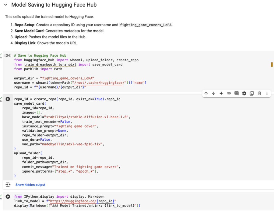Mirror cell in tab icon
The image size is (274, 212).
pyautogui.click(x=252, y=93)
